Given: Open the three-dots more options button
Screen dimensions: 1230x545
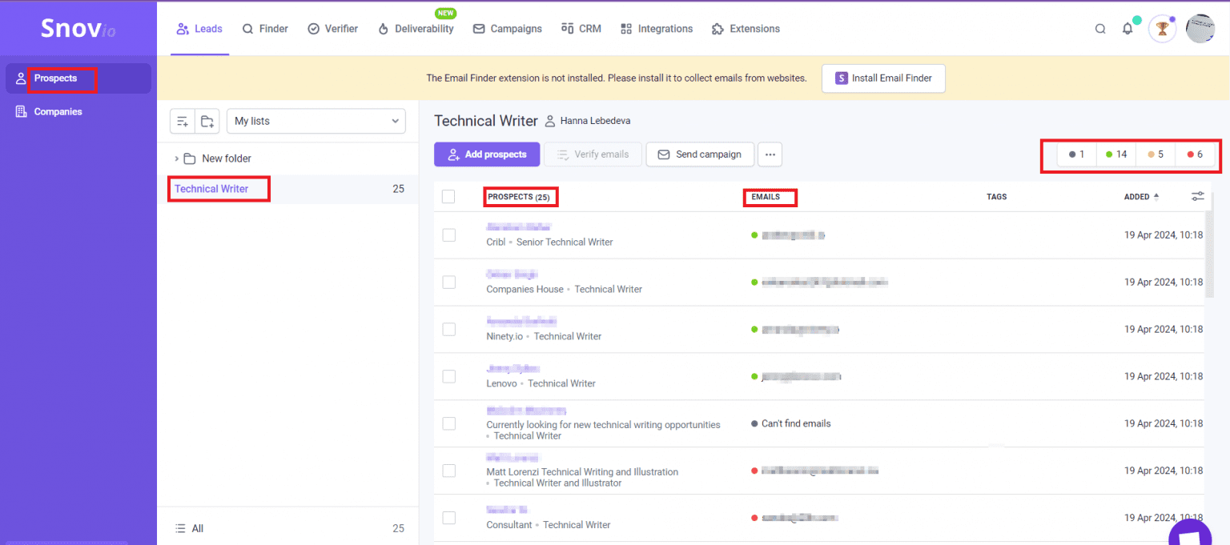Looking at the screenshot, I should click(769, 154).
